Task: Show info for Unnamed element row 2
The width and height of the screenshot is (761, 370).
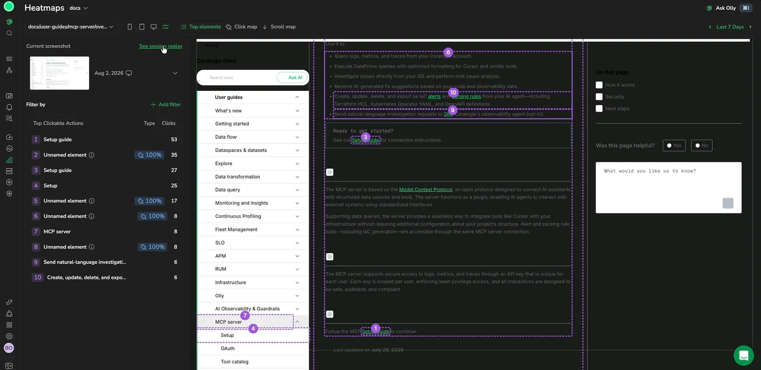Action: click(x=92, y=155)
